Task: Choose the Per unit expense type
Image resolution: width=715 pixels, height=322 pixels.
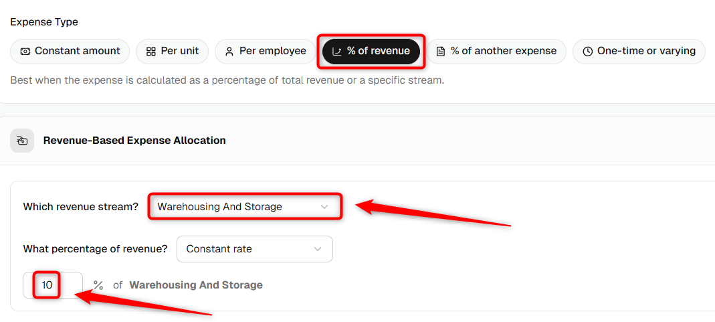Action: tap(172, 51)
